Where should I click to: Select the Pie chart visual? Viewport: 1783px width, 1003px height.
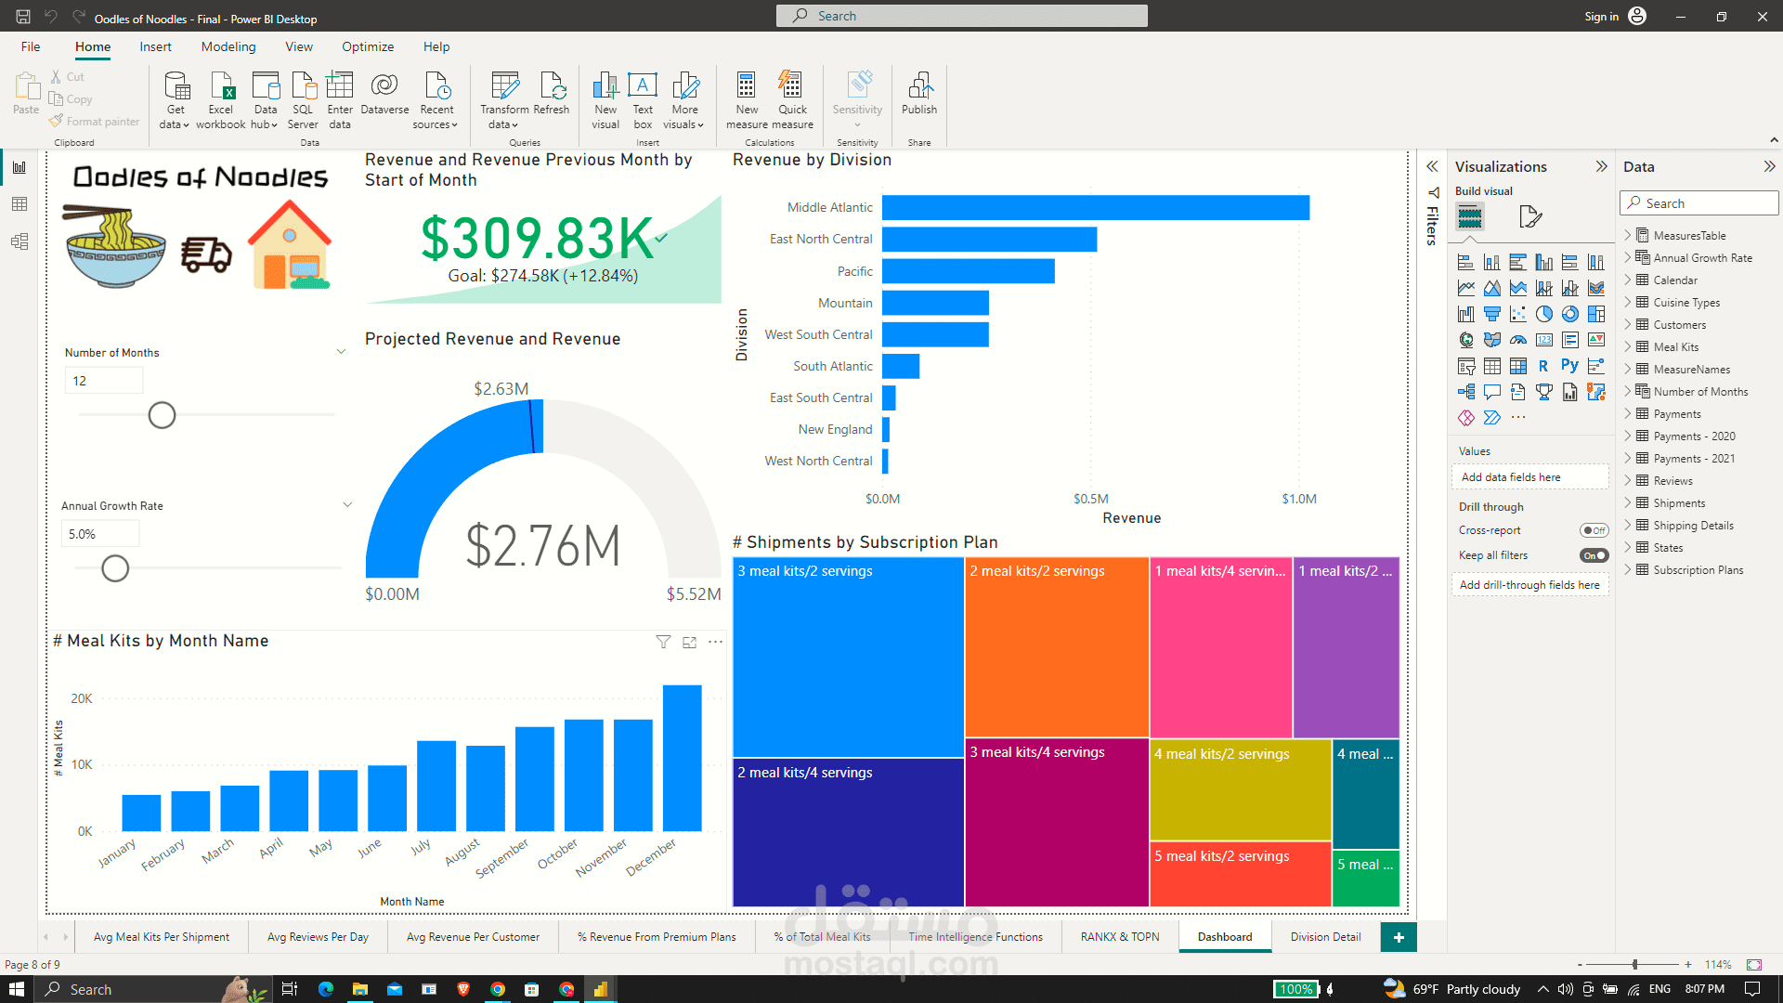coord(1544,314)
